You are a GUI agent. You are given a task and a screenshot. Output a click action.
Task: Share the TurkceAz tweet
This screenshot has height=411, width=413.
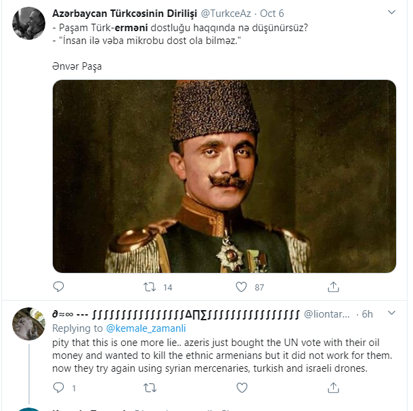pos(333,287)
